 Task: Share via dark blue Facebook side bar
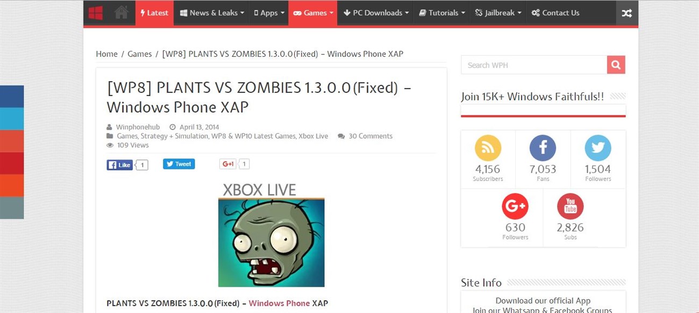(x=12, y=97)
